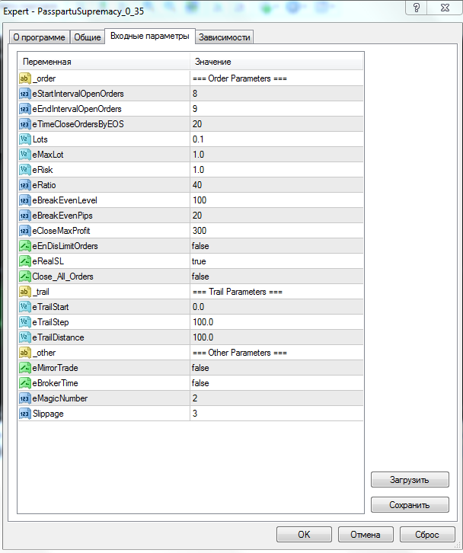Click the integer icon beside eBreakEvenPips
Image resolution: width=463 pixels, height=553 pixels.
24,215
